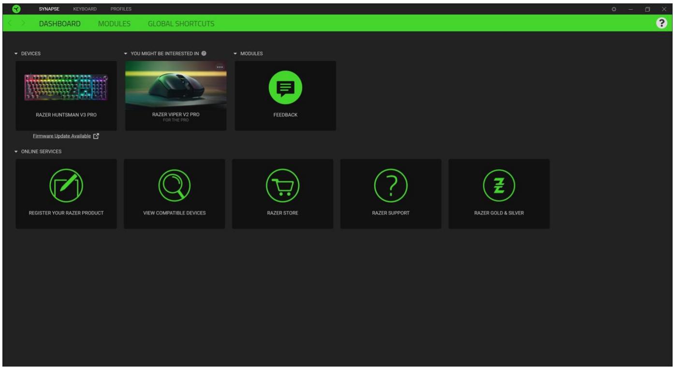Click View Compatible Devices label

175,213
